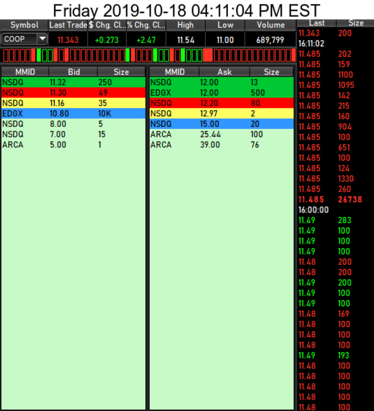This screenshot has width=374, height=411.
Task: Click the 10K size on EDGX bid
Action: click(105, 114)
